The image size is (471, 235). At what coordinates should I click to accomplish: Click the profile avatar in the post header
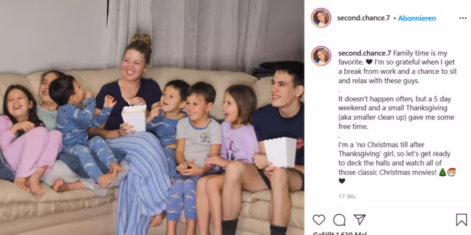tap(321, 18)
